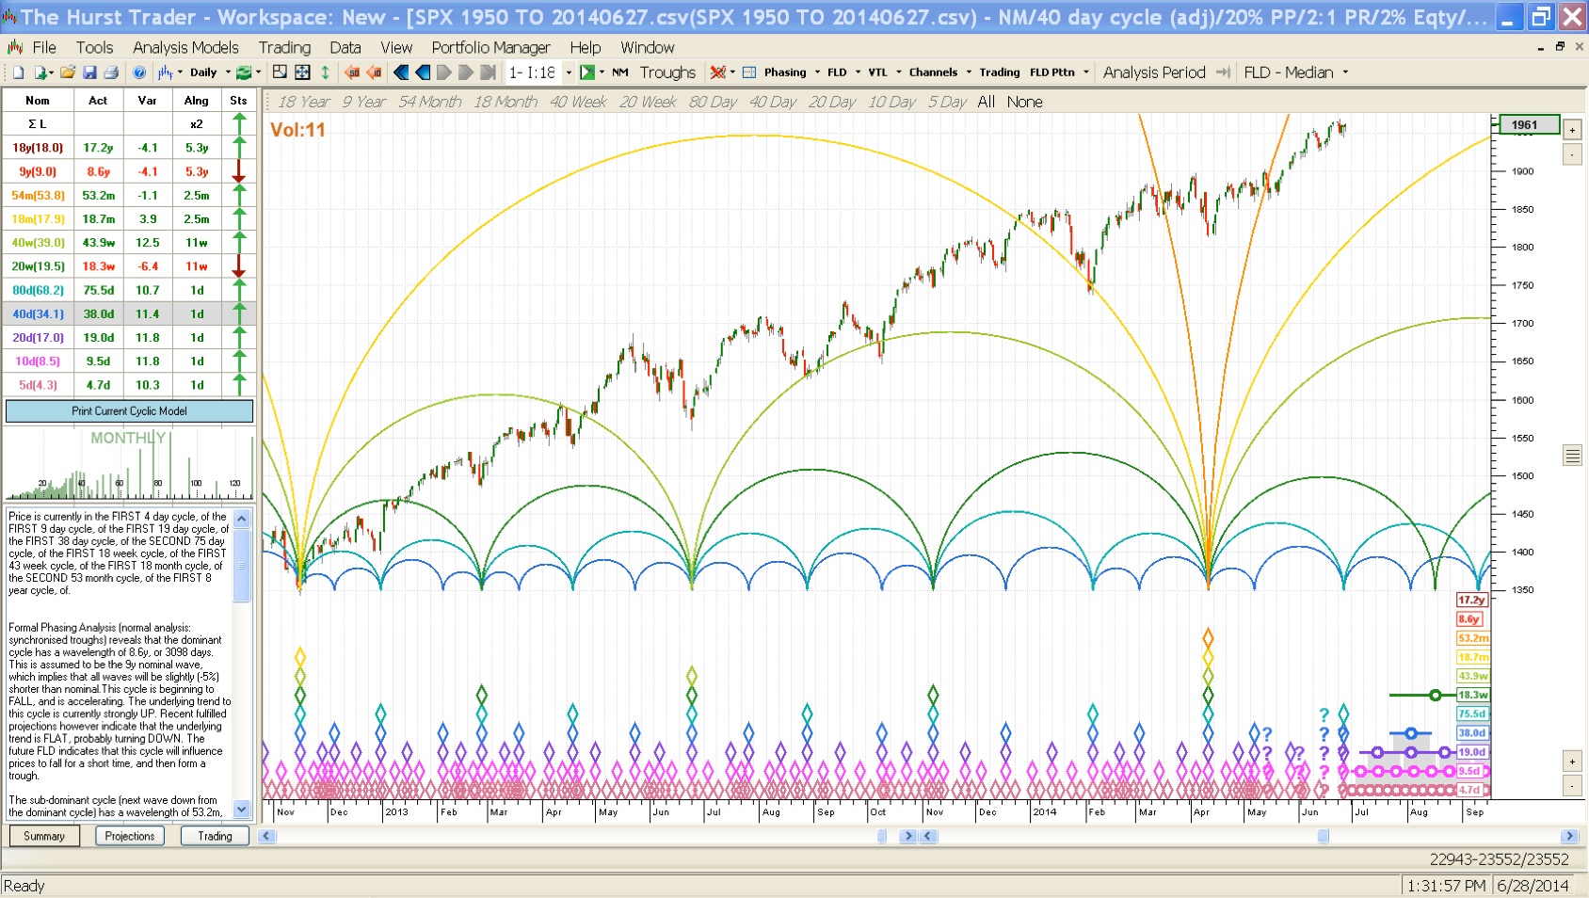The height and width of the screenshot is (898, 1589).
Task: Click the new blank document icon
Action: tap(18, 72)
